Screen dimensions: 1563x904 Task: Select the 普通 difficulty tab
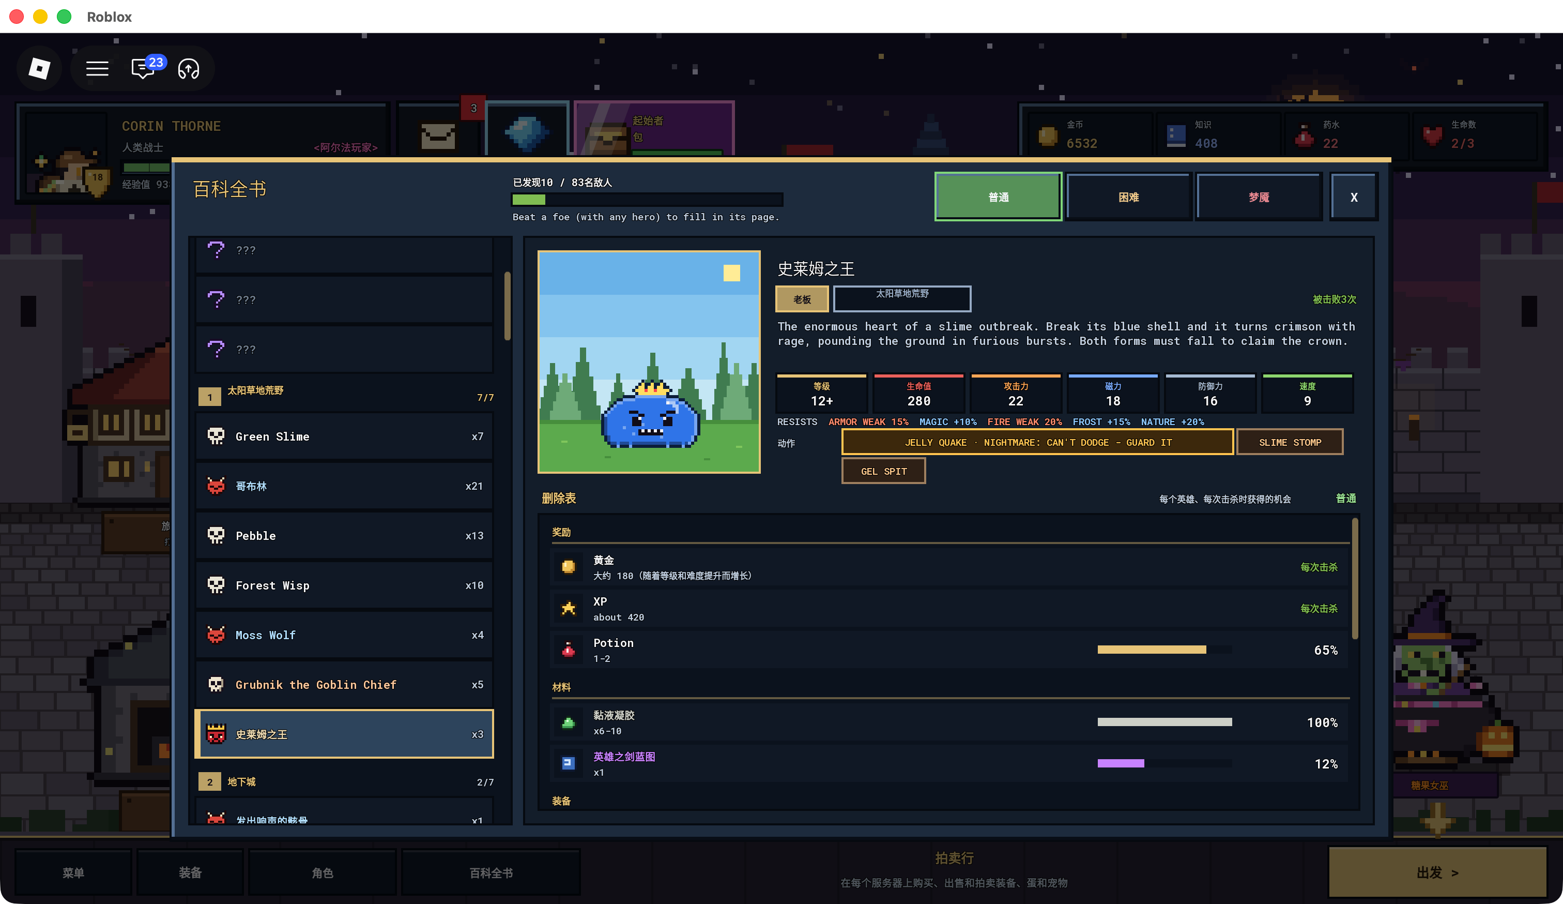[x=998, y=197]
